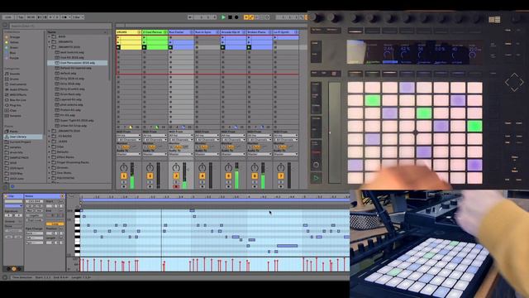Select the Notes box title in clip view
The image size is (529, 298).
coord(44,196)
